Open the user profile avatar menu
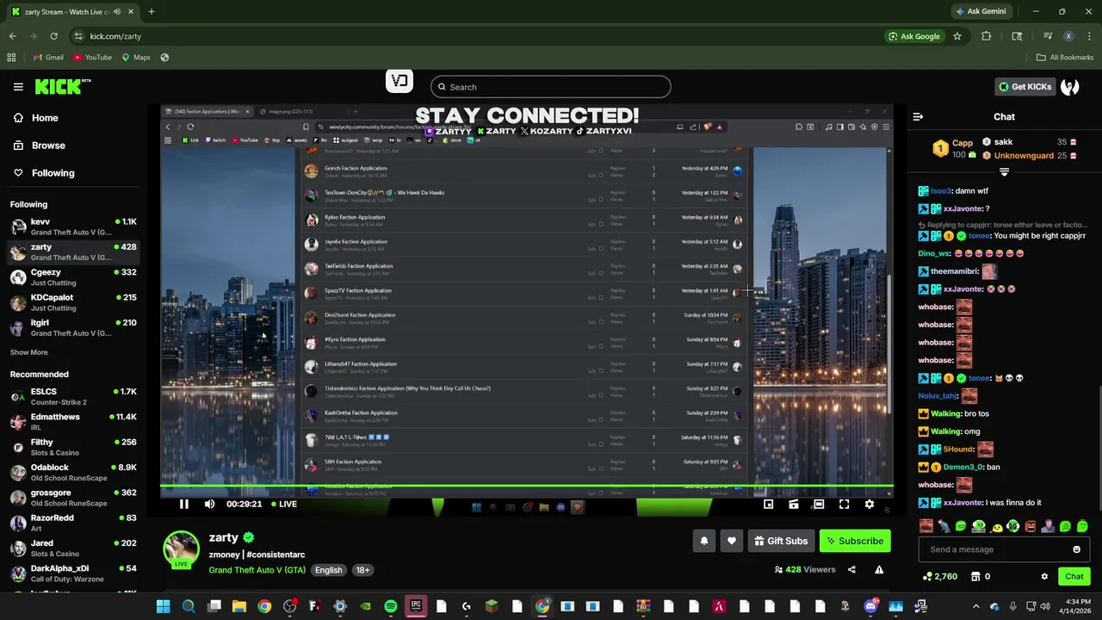The width and height of the screenshot is (1102, 620). click(x=1069, y=86)
